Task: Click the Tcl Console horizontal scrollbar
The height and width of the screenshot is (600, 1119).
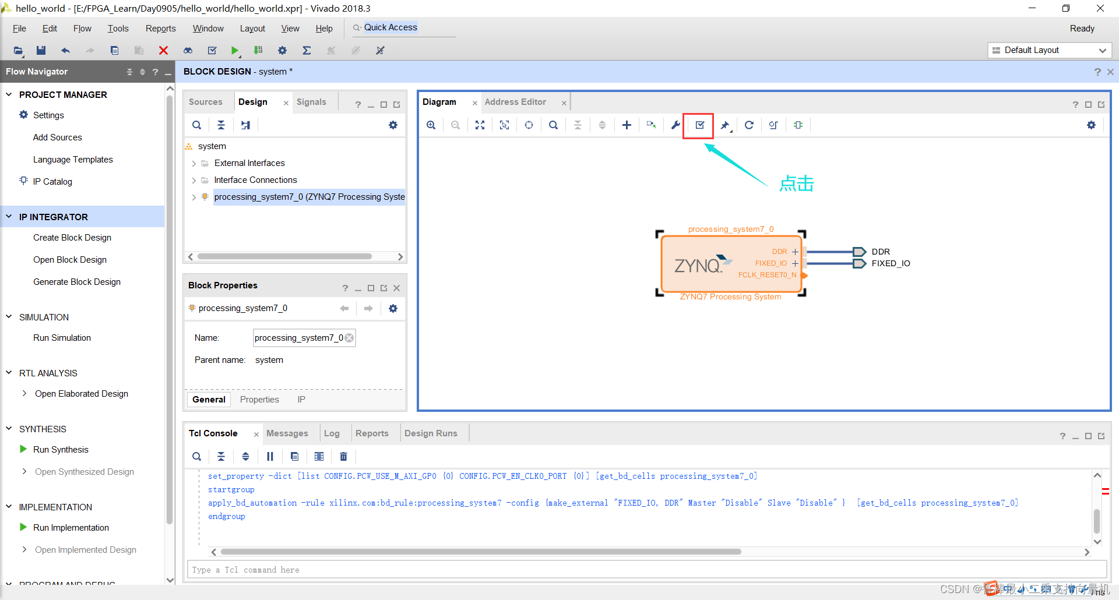Action: tap(481, 552)
